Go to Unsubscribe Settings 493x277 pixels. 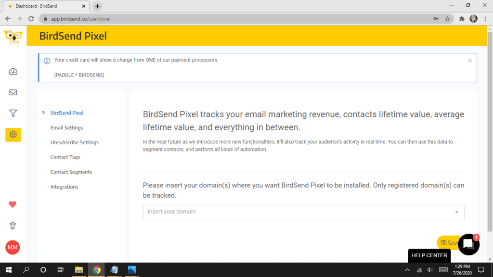pos(75,142)
